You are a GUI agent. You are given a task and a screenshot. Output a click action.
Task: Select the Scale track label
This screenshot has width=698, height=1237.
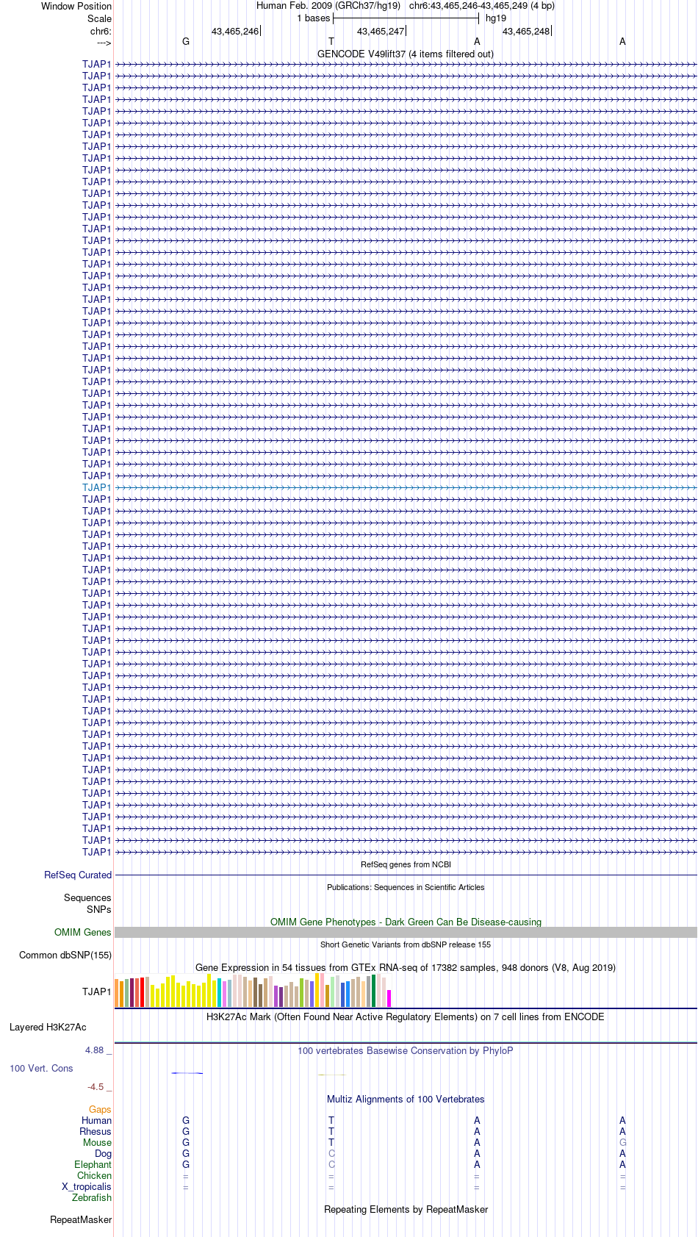click(x=99, y=18)
